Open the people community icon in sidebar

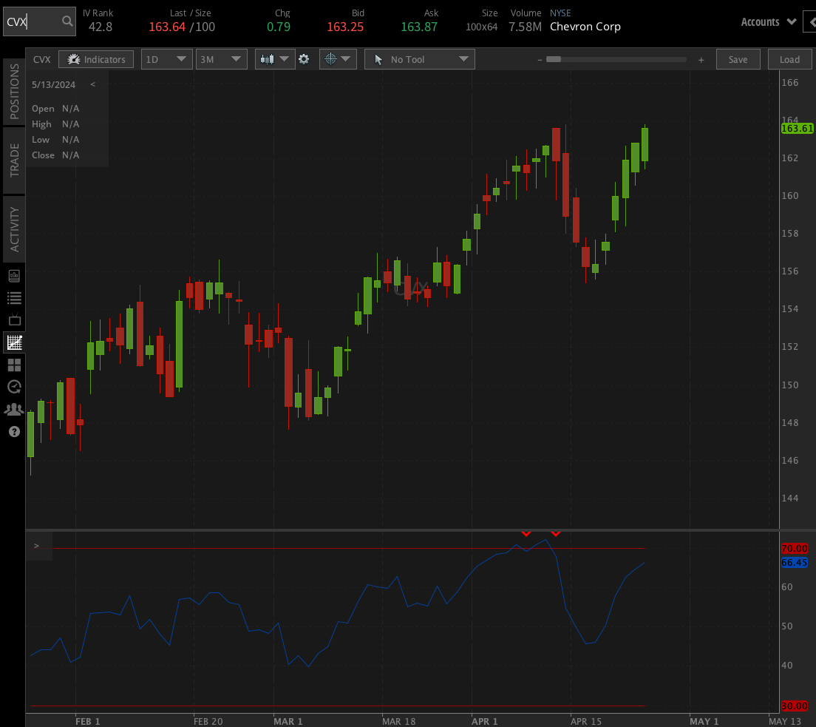tap(14, 409)
